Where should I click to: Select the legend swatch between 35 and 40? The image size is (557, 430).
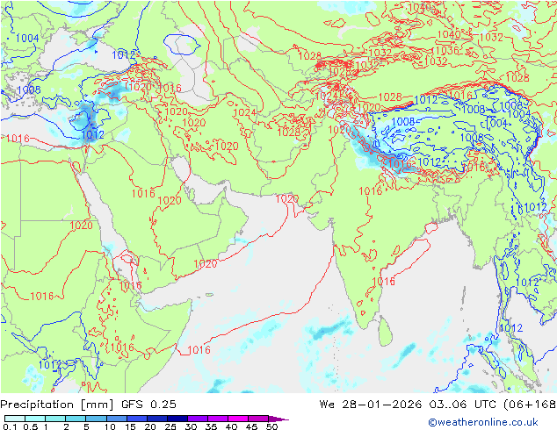(x=217, y=419)
